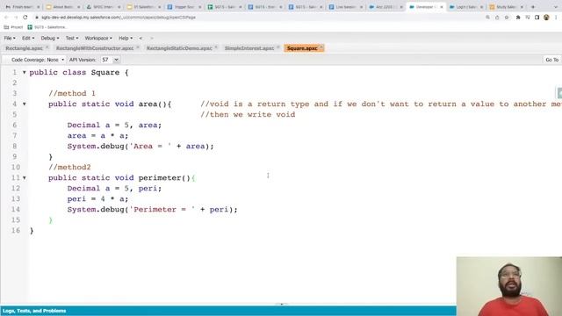Open the Workspace menu
Viewport: 562px width, 316px height.
98,38
